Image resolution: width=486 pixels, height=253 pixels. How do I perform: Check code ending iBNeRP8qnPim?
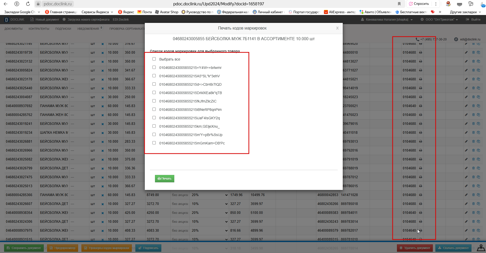tap(154, 109)
